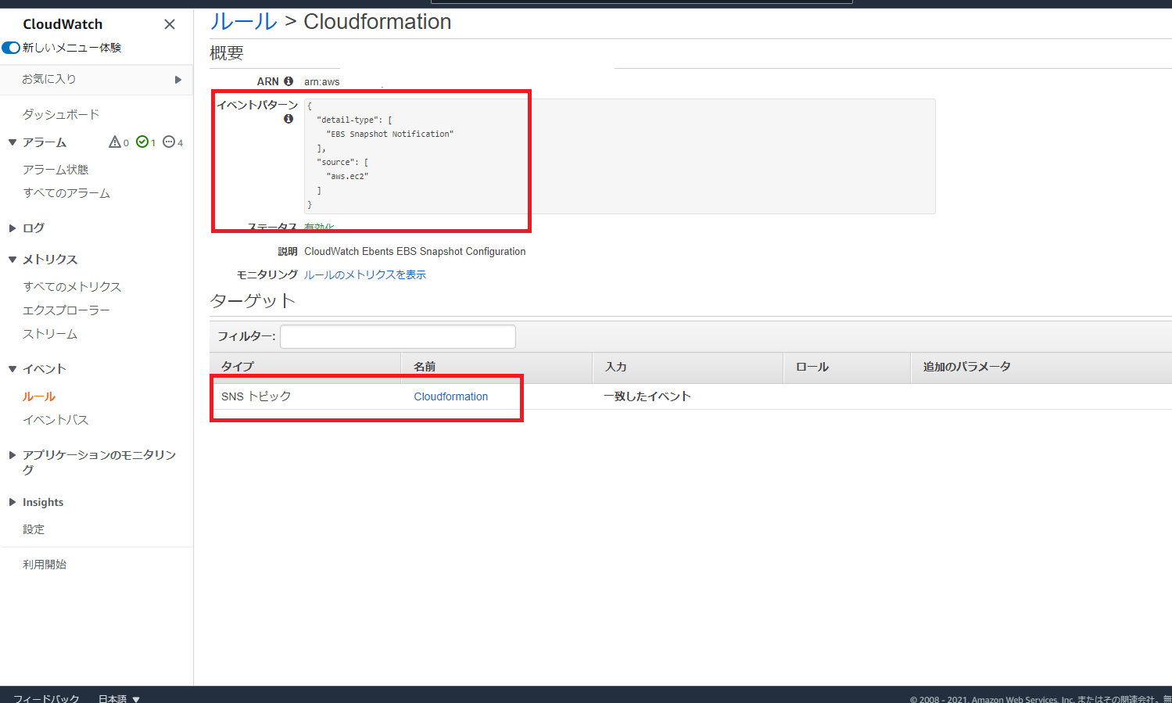The height and width of the screenshot is (703, 1172).
Task: Click the in-alarm warning triangle icon
Action: click(115, 142)
